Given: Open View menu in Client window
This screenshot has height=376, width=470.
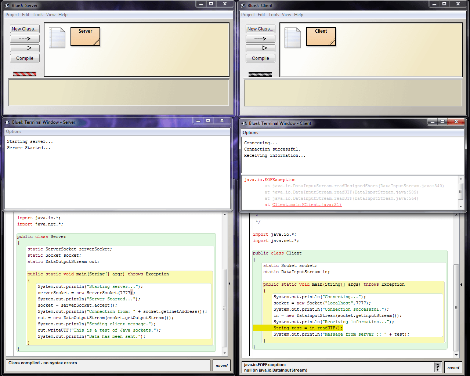Looking at the screenshot, I should (x=286, y=15).
